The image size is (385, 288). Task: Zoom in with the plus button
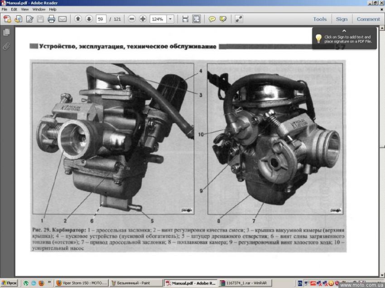143,19
